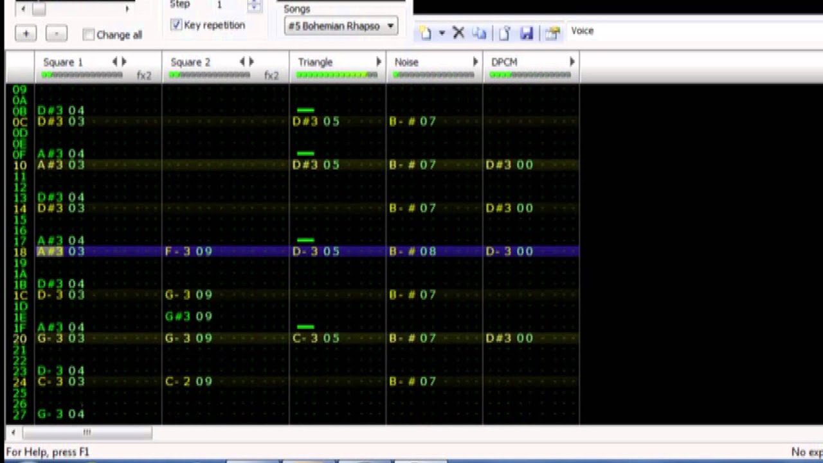Click the For Help, press F1 status text

[x=48, y=452]
